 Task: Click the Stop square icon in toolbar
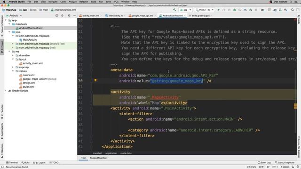point(256,10)
